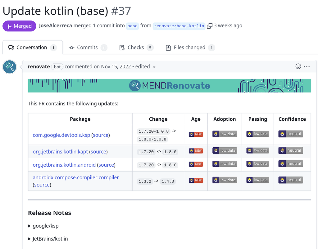Click the '1.3.2' version text
318x249 pixels.
pos(145,181)
